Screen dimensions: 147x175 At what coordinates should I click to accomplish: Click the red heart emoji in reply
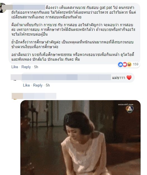(129, 78)
